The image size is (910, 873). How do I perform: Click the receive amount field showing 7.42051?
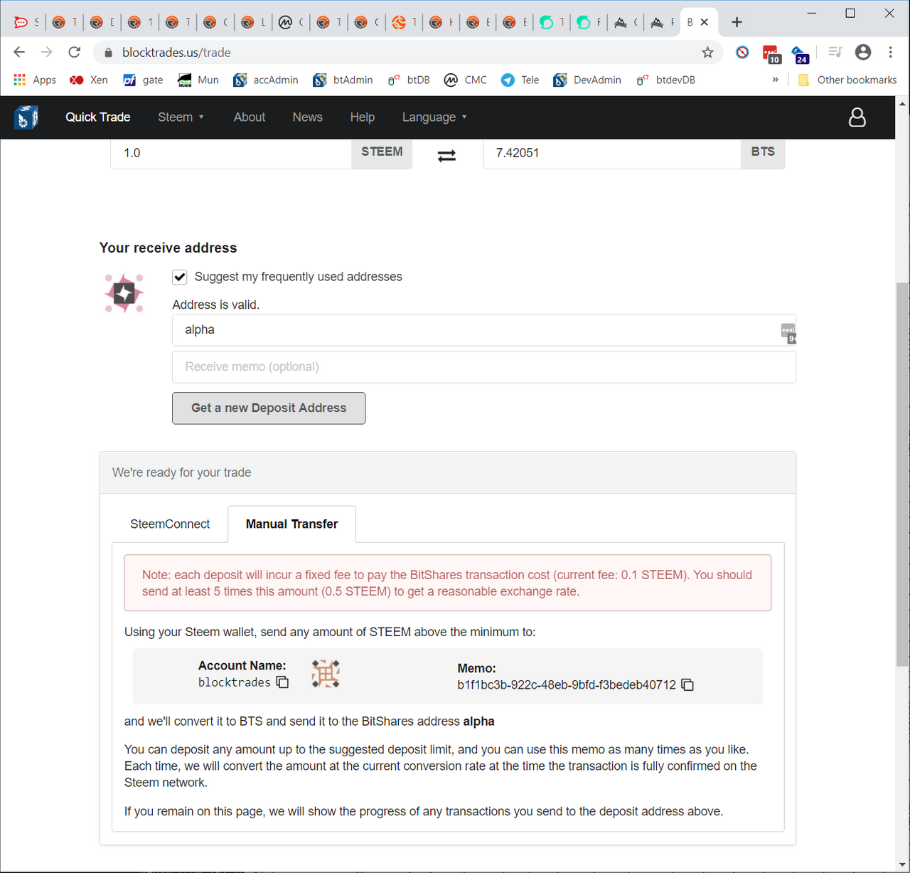(x=612, y=153)
